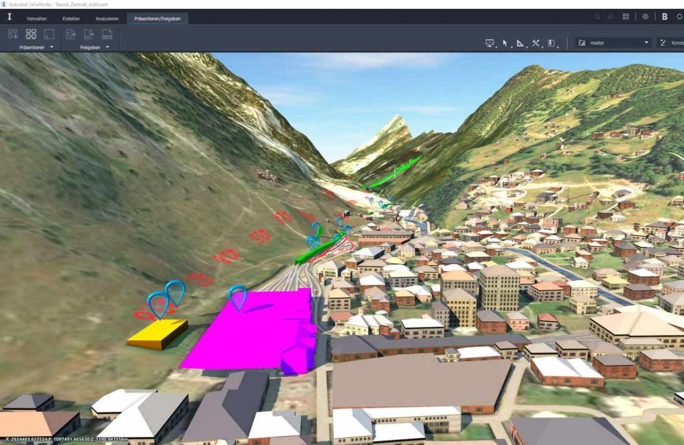Expand the Freigeben panel dropdown
This screenshot has width=684, height=445.
(x=107, y=47)
